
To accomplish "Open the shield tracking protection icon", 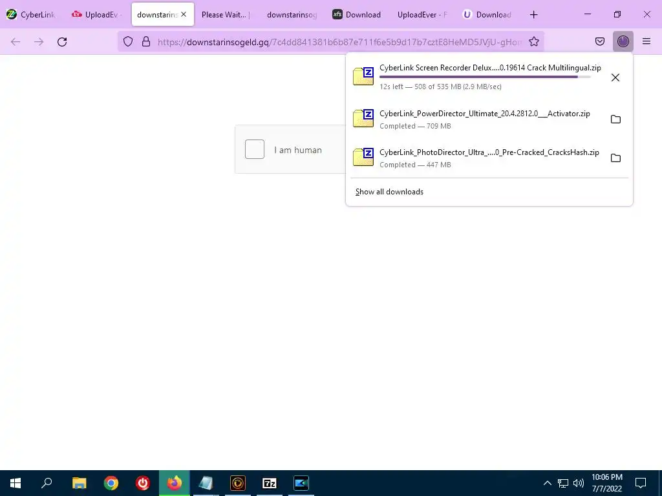I will click(128, 41).
